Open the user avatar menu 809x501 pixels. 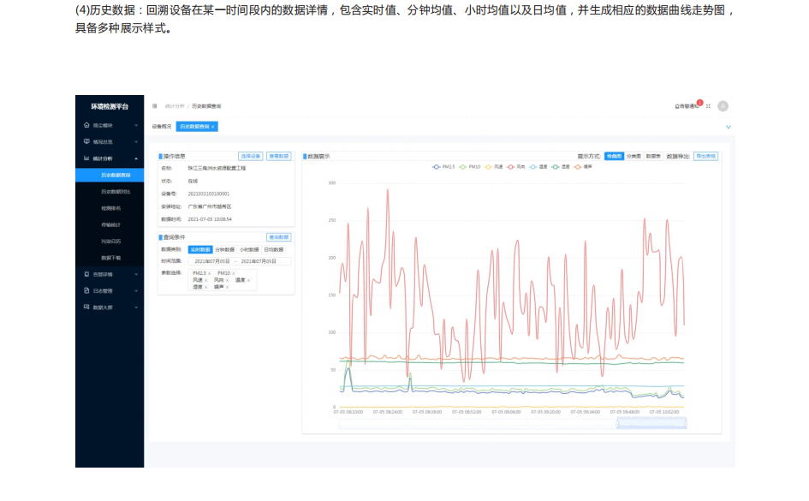723,106
